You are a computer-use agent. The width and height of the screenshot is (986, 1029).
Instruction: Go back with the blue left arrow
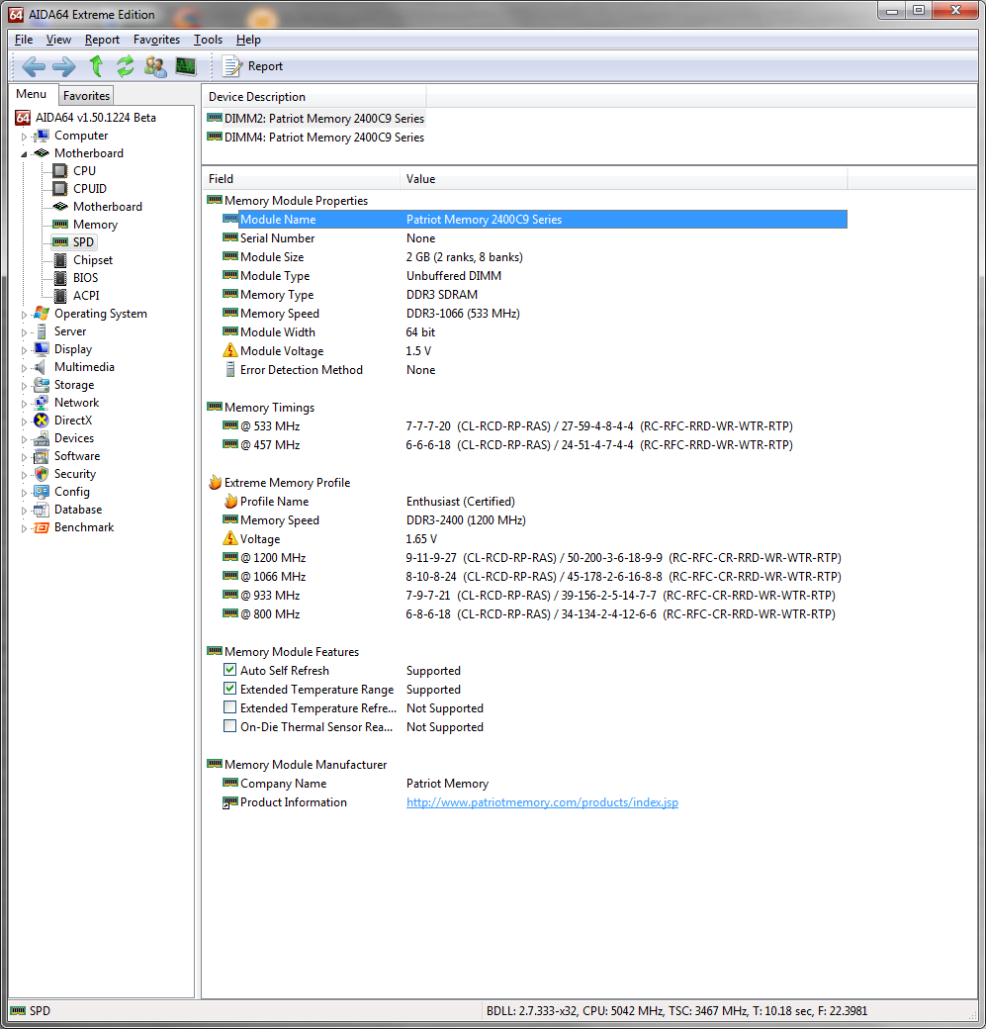click(34, 66)
